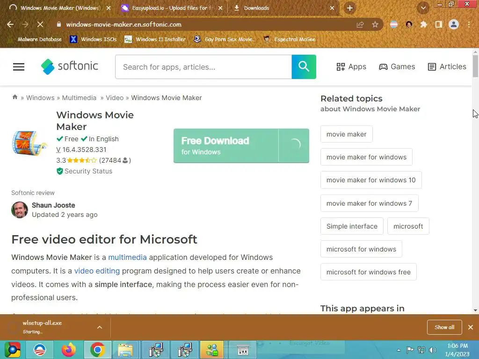Click the Softonic logo
The width and height of the screenshot is (479, 359).
tap(70, 66)
